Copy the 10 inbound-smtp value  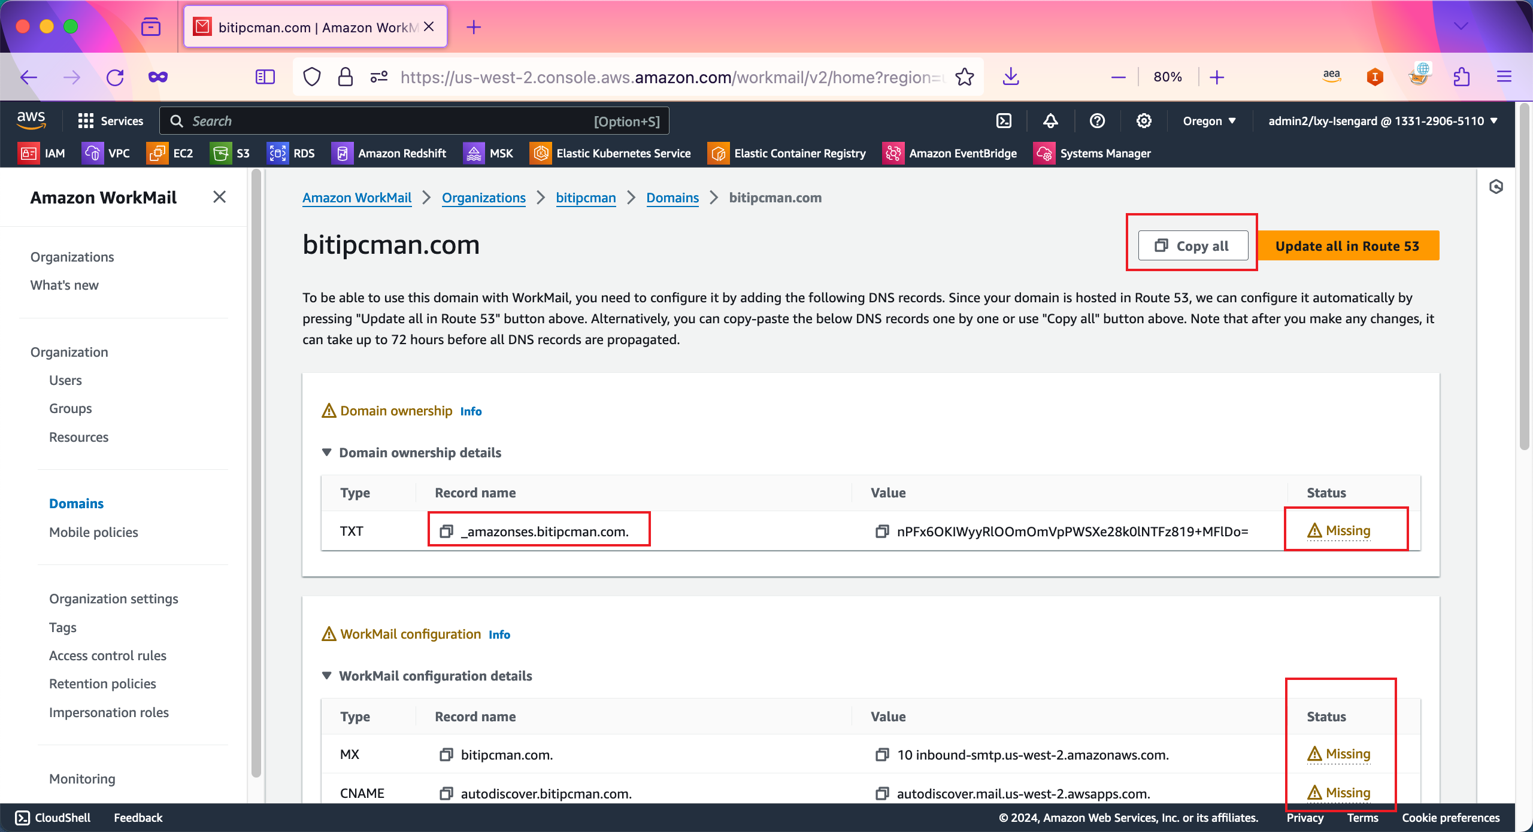click(882, 755)
